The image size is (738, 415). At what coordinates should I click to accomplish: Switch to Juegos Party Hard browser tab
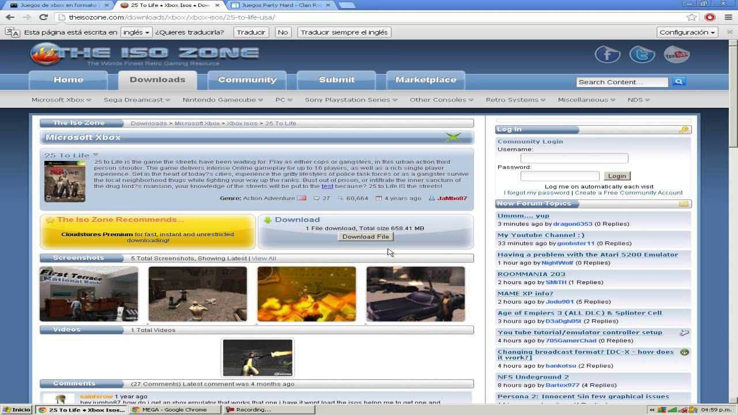pos(280,5)
